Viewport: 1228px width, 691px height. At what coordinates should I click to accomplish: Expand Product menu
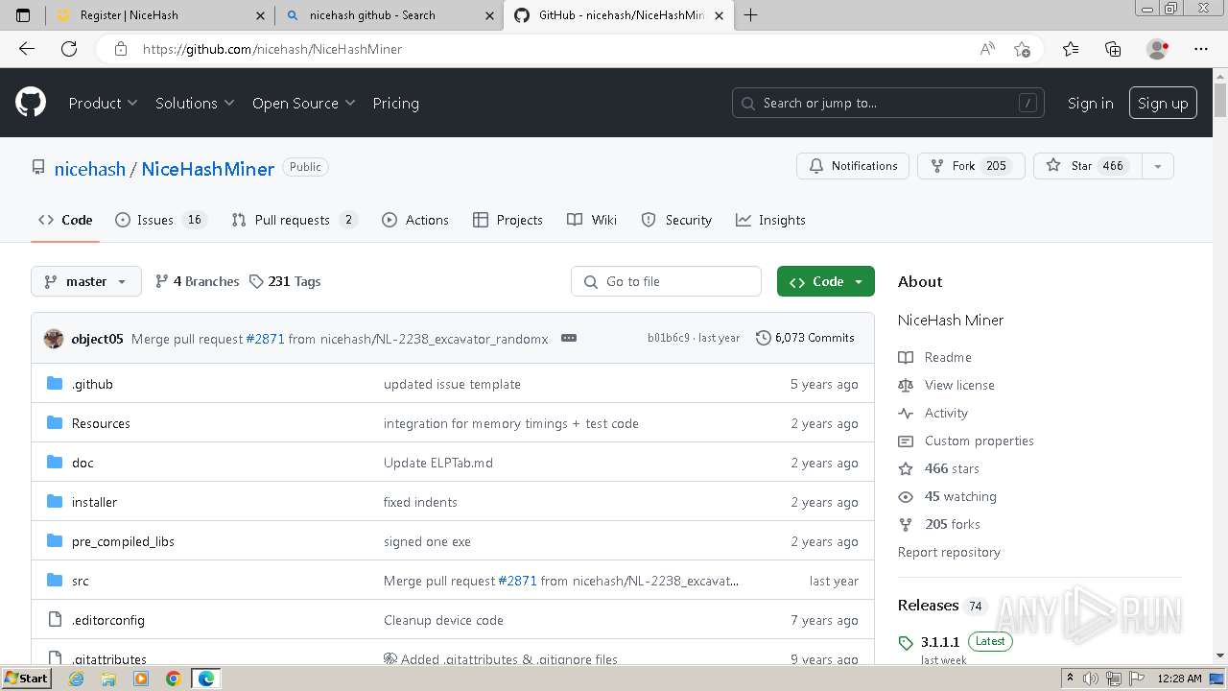[x=103, y=103]
